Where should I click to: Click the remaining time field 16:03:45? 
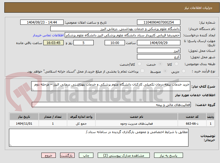pyautogui.click(x=53, y=43)
